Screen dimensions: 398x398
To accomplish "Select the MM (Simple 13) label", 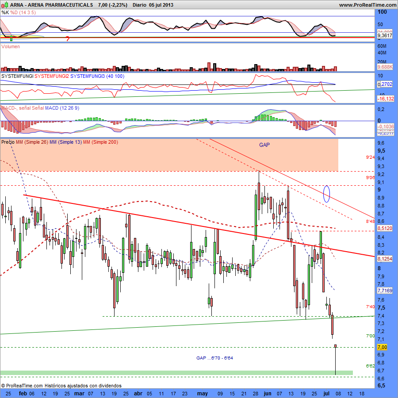I will (66, 142).
